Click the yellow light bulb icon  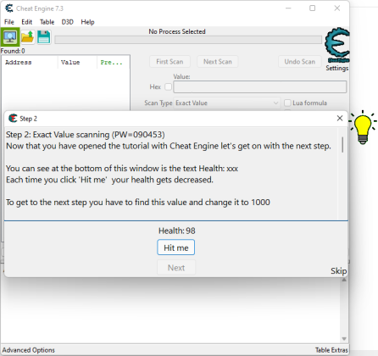tap(363, 127)
